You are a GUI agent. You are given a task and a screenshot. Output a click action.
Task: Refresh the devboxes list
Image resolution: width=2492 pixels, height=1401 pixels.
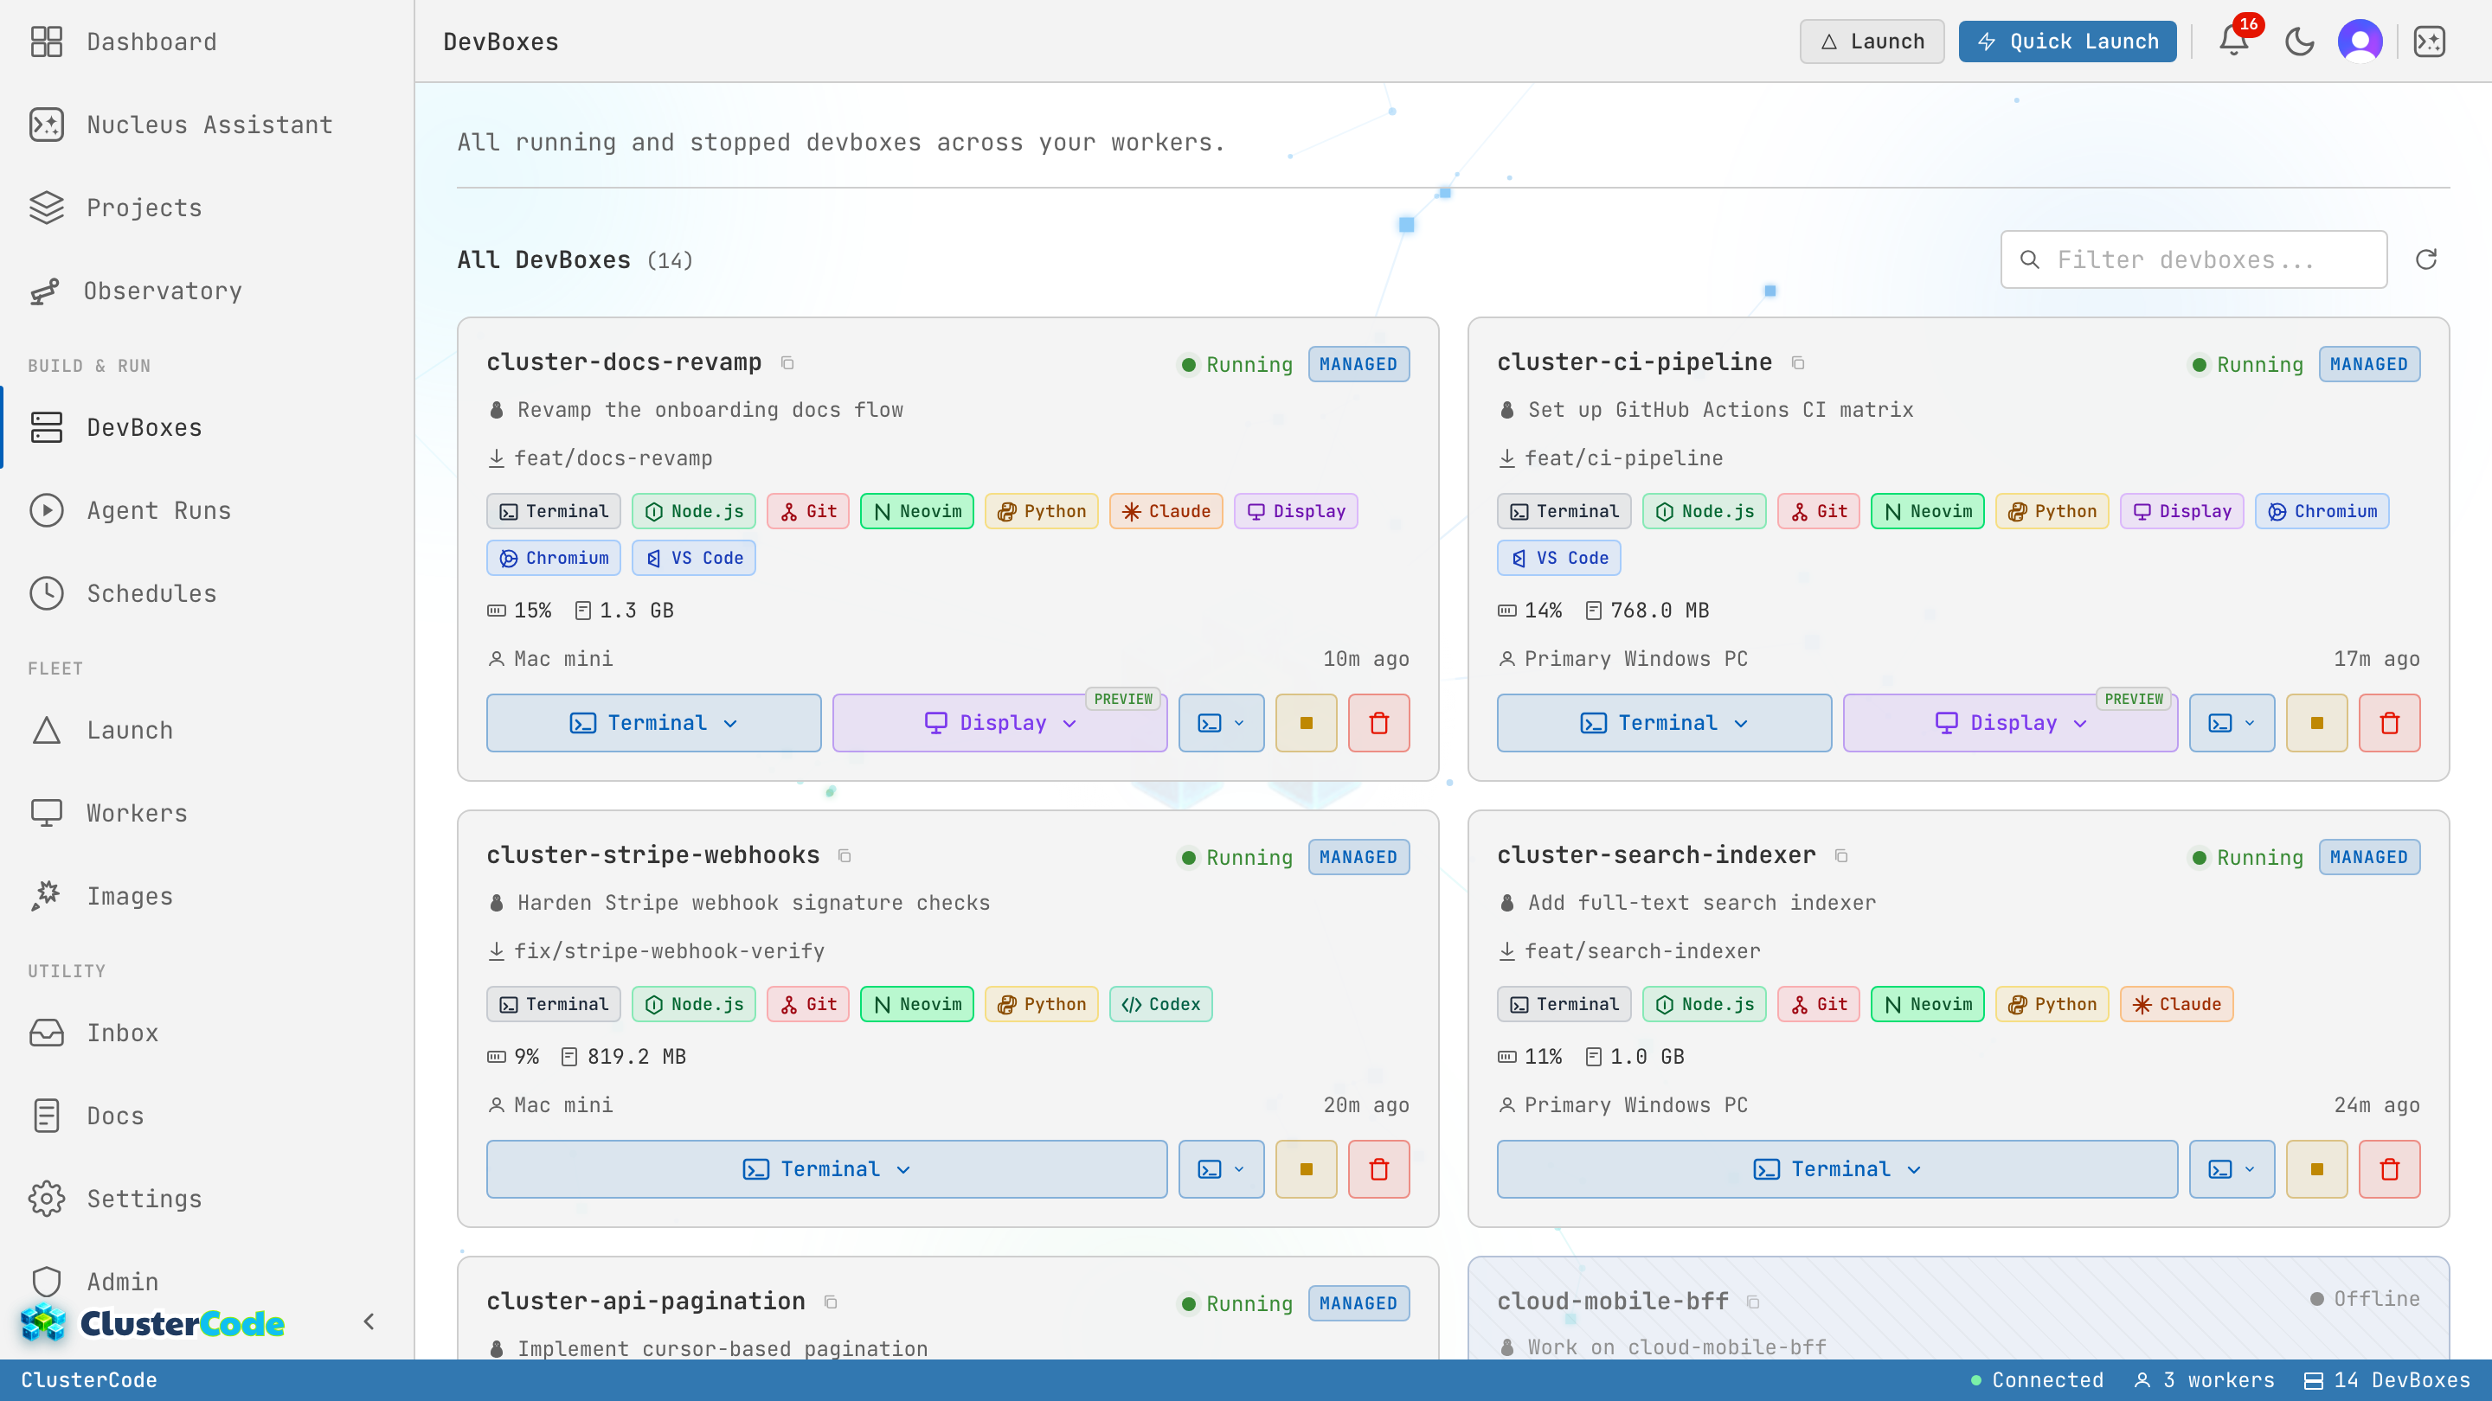coord(2426,259)
